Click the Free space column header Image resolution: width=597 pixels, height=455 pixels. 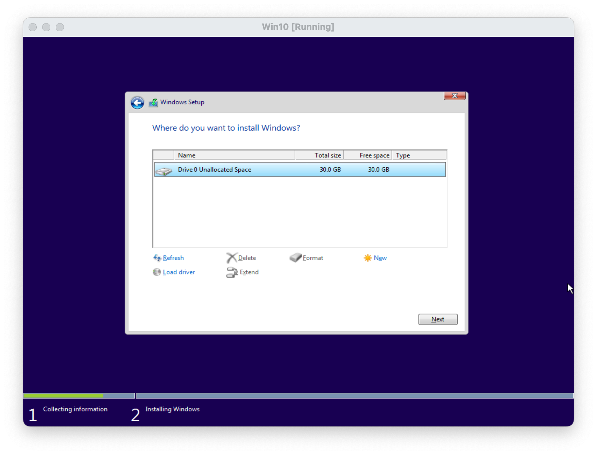coord(368,155)
